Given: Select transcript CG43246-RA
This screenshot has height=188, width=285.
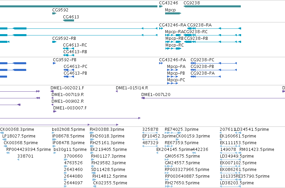Looking at the screenshot, I should pos(172,25).
